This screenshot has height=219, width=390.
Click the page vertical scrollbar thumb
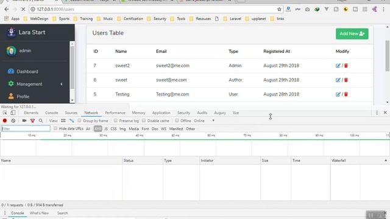388,56
